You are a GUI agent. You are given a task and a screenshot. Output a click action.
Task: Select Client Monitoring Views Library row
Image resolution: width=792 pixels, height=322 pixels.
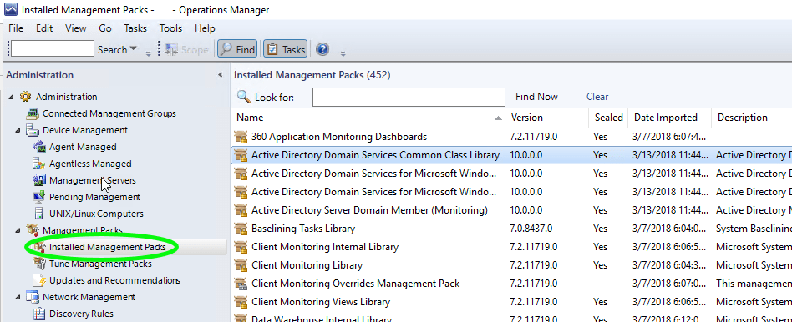click(511, 302)
